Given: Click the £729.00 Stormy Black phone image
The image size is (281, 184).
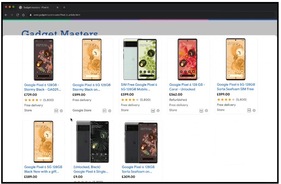Looking at the screenshot, I should (43, 60).
